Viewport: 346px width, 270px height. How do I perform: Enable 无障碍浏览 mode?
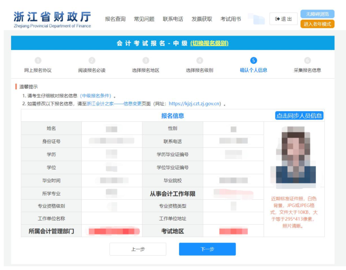(317, 14)
